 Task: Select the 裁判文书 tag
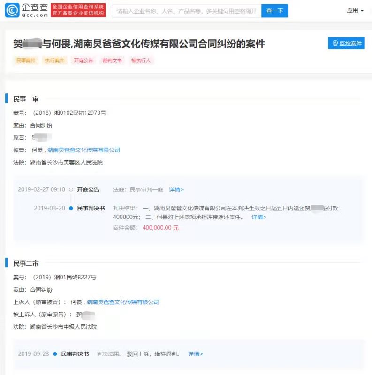[x=112, y=60]
